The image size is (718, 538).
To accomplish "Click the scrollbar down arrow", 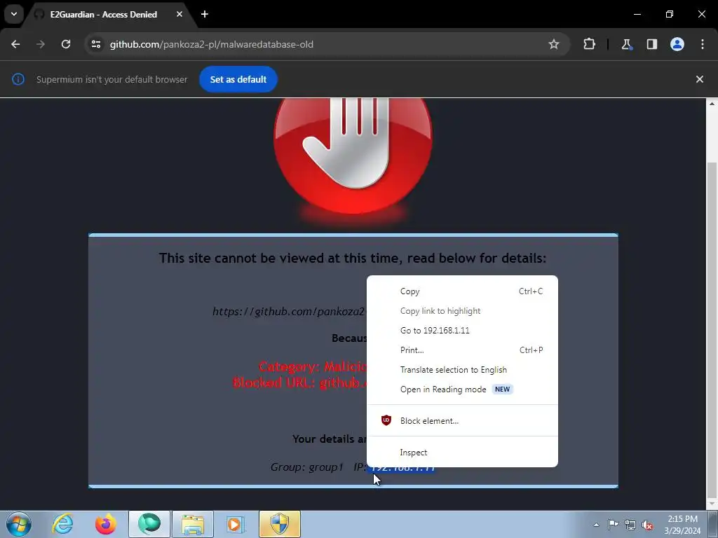I will 712,504.
